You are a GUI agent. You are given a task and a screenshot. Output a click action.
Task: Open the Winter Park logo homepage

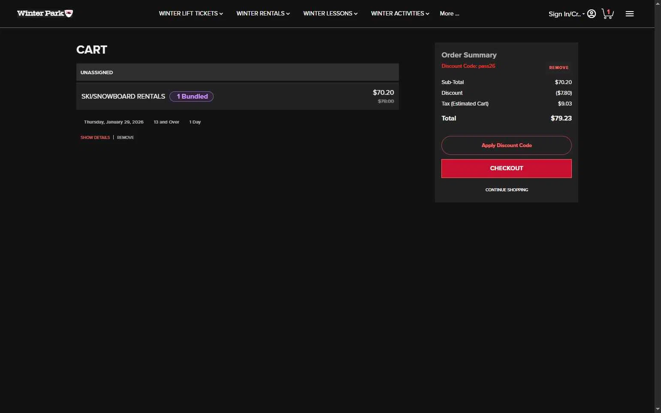click(45, 13)
